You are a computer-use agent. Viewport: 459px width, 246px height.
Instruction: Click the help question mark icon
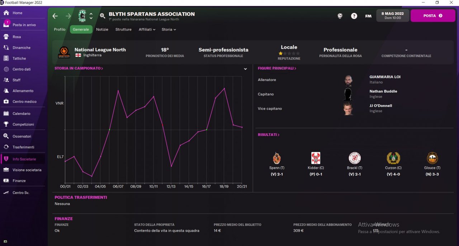[354, 16]
